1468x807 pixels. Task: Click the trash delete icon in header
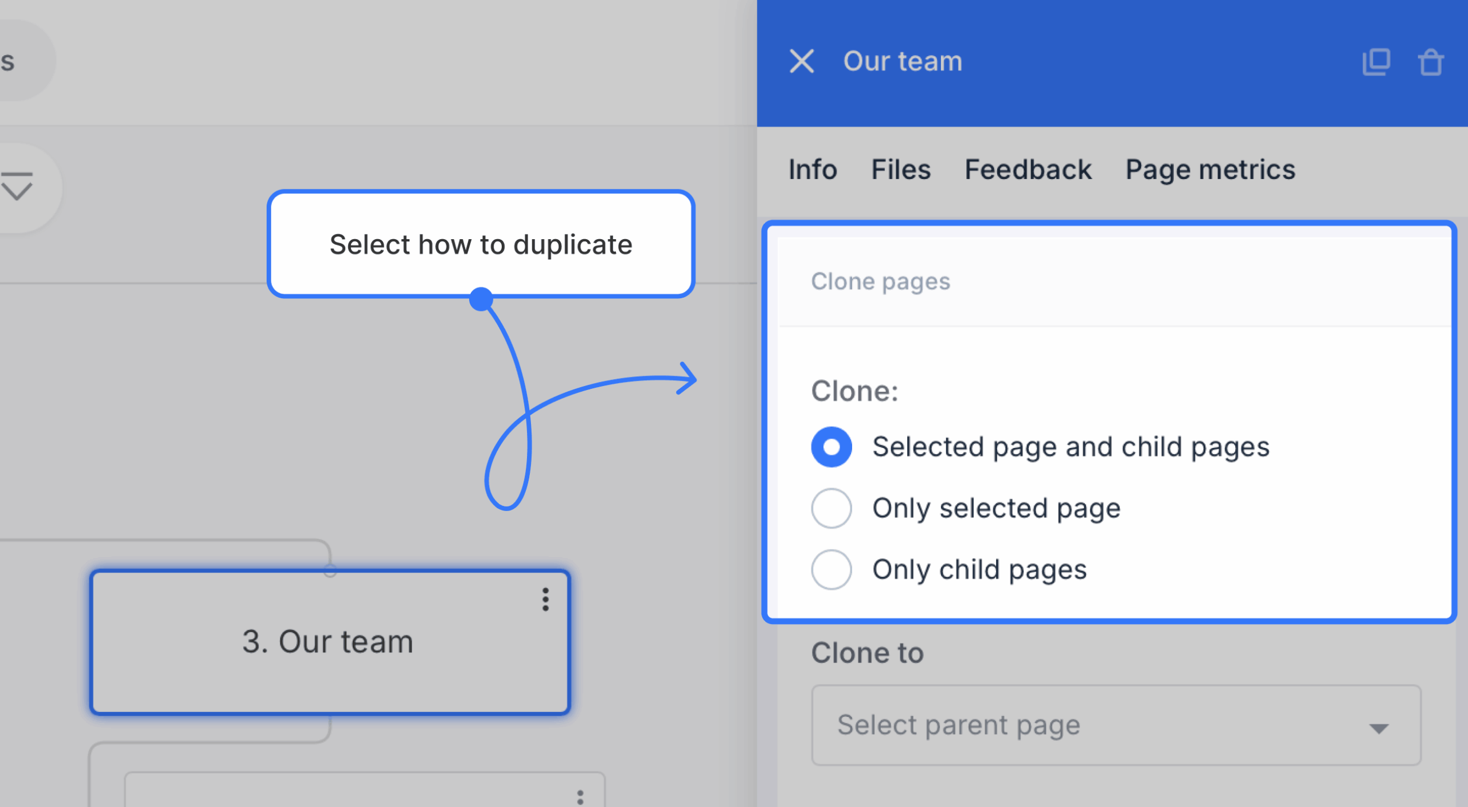[x=1431, y=62]
